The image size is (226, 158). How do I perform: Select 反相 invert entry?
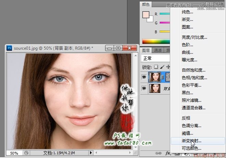[186, 118]
